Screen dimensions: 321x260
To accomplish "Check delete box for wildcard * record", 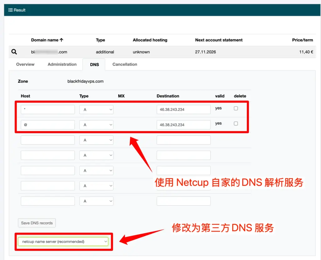I will pos(236,108).
